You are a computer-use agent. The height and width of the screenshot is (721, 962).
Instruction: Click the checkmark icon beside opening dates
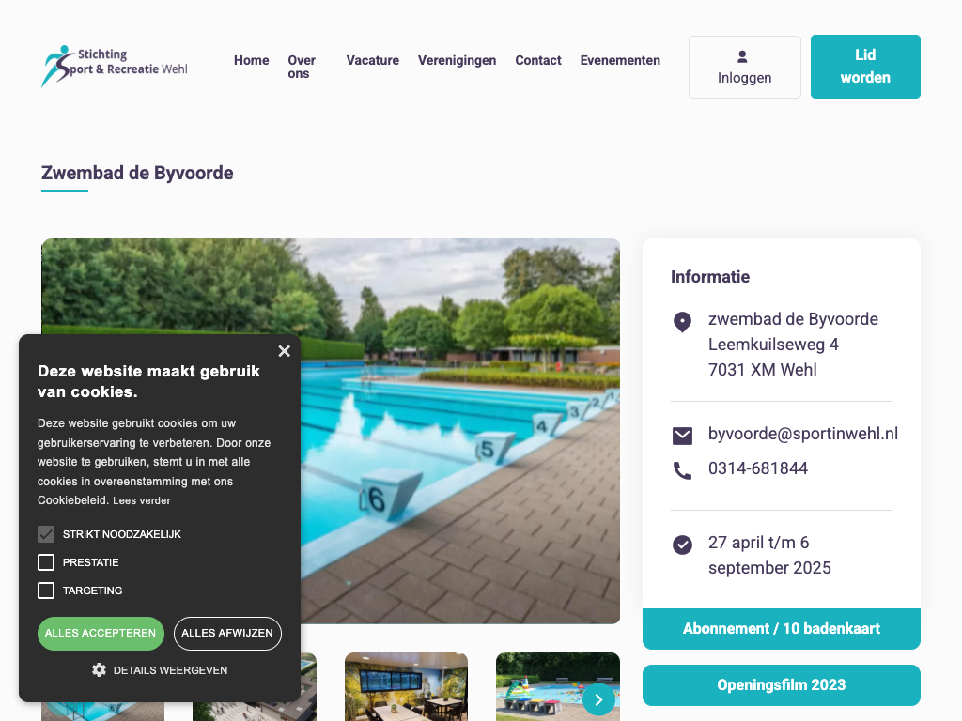682,545
